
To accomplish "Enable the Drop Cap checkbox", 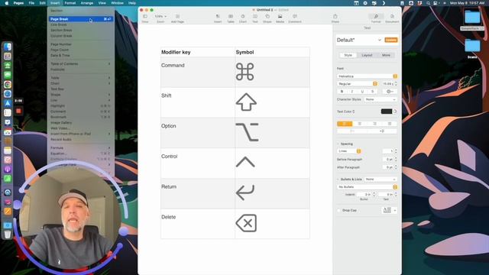I will tap(339, 211).
